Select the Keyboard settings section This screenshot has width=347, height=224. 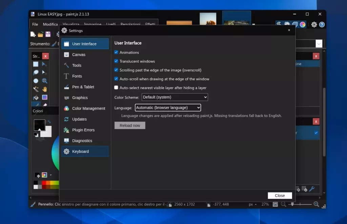pyautogui.click(x=85, y=151)
